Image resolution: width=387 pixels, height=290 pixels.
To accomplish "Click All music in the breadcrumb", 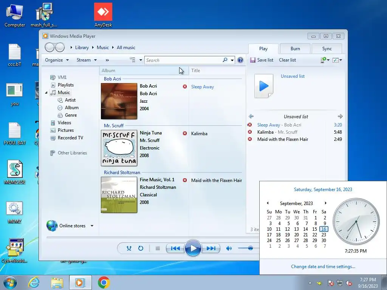I will 126,48.
